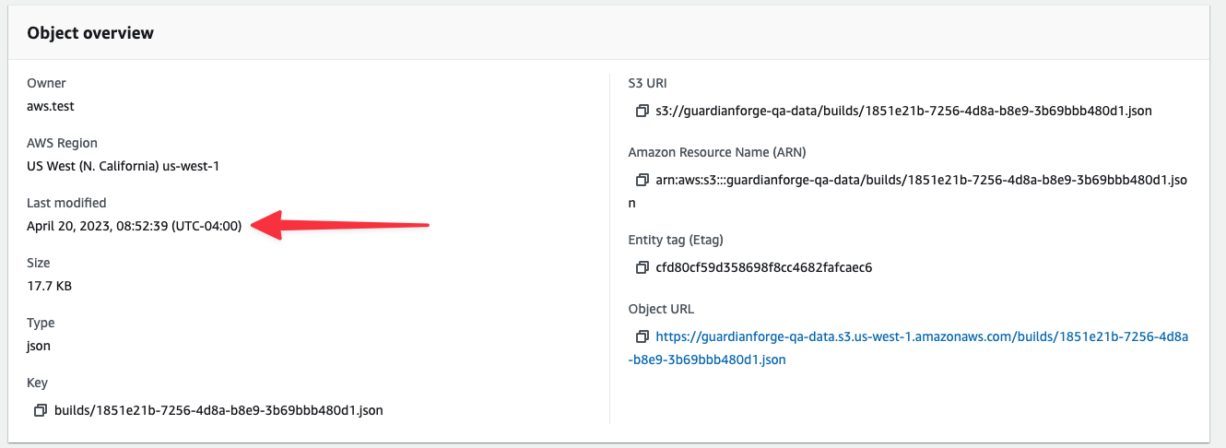The image size is (1226, 448).
Task: Click the 17.7 KB size value
Action: click(x=50, y=286)
